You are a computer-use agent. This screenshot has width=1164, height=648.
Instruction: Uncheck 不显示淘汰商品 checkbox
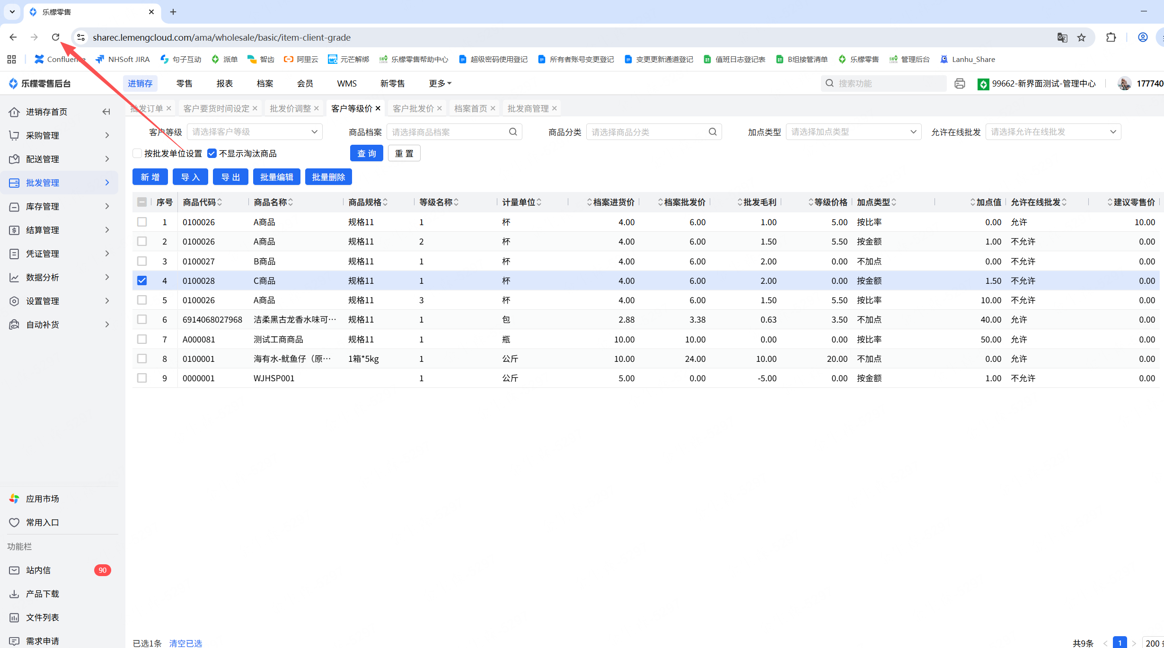point(212,153)
